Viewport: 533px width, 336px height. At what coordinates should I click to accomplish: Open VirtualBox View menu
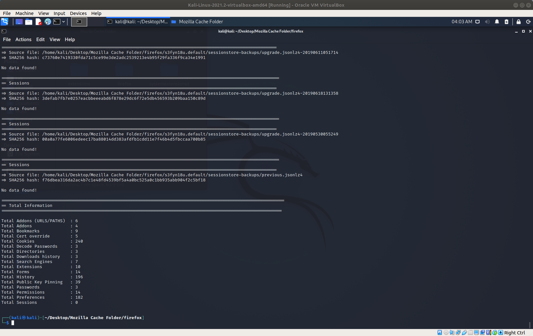[44, 13]
